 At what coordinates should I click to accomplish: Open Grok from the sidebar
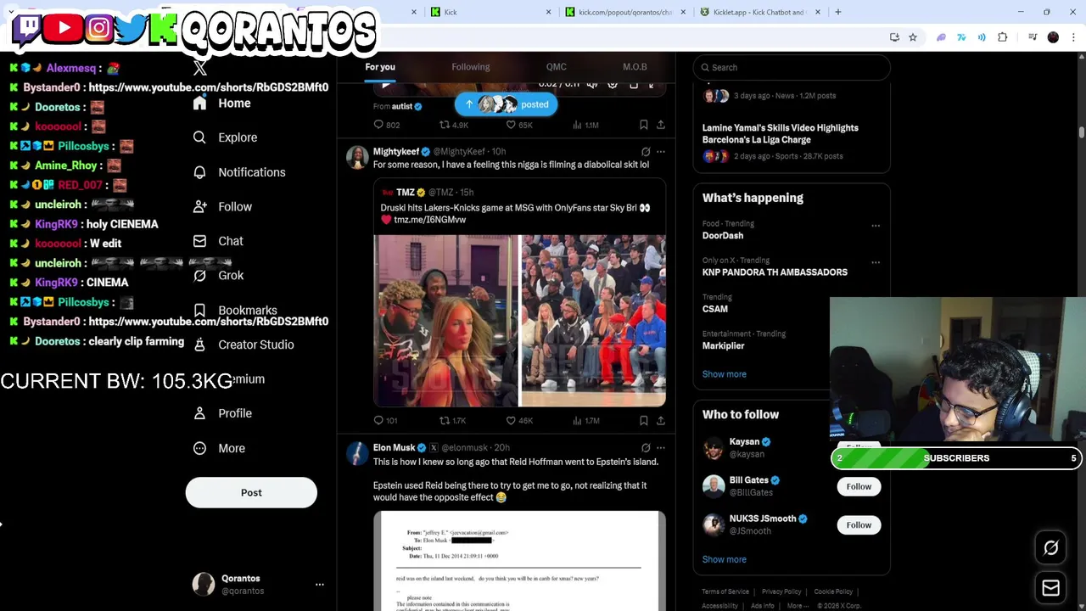coord(218,276)
